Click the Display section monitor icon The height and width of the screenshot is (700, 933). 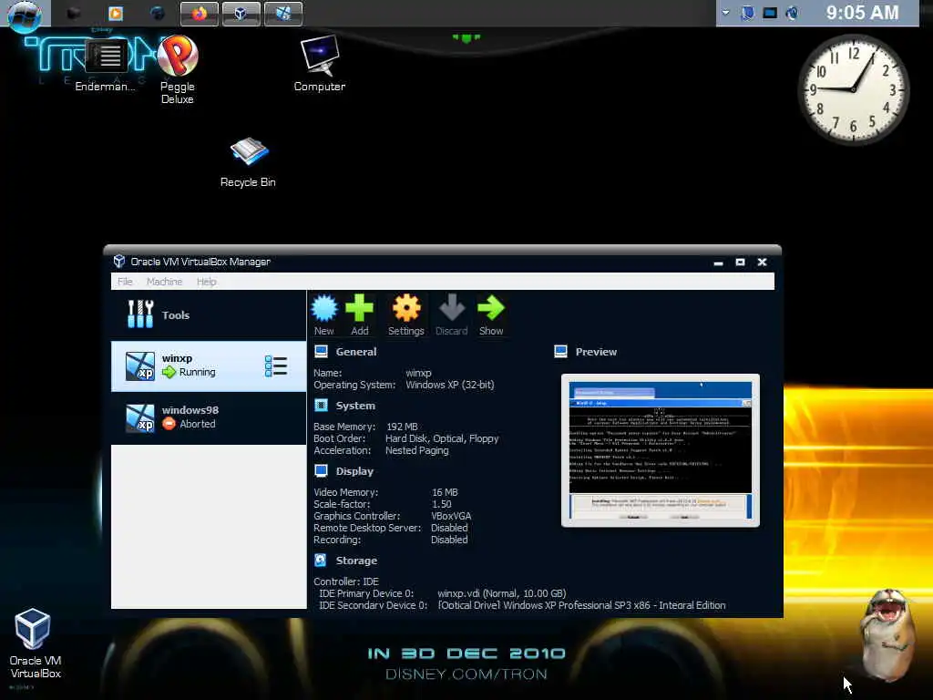(322, 471)
